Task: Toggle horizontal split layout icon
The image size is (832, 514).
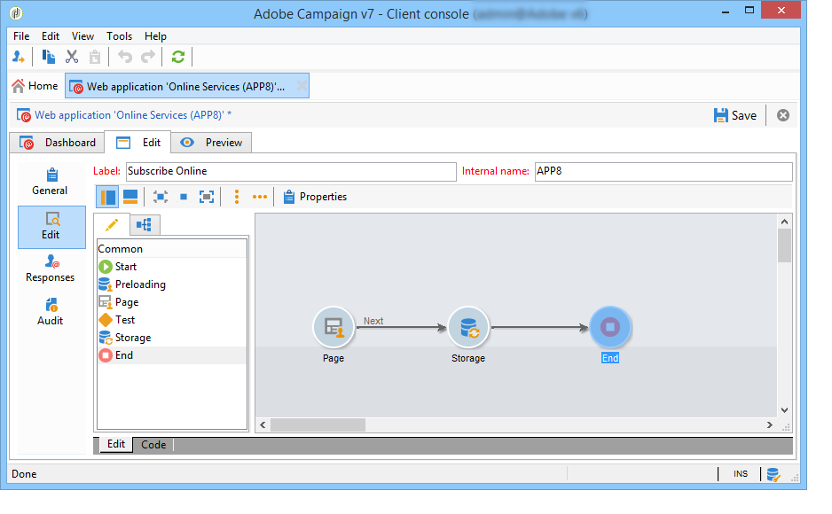Action: (x=130, y=197)
